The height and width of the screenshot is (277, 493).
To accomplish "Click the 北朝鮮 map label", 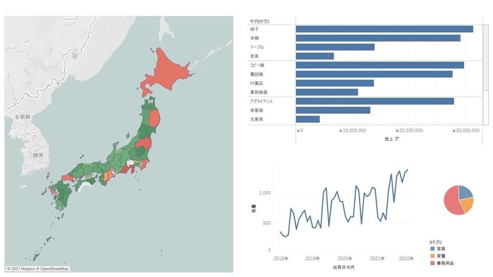I will (x=22, y=117).
